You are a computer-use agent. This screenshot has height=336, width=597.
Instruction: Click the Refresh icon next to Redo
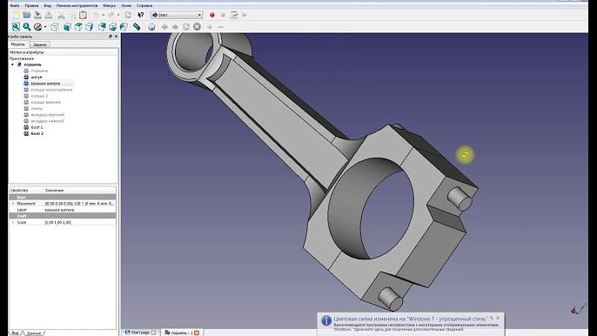(128, 15)
